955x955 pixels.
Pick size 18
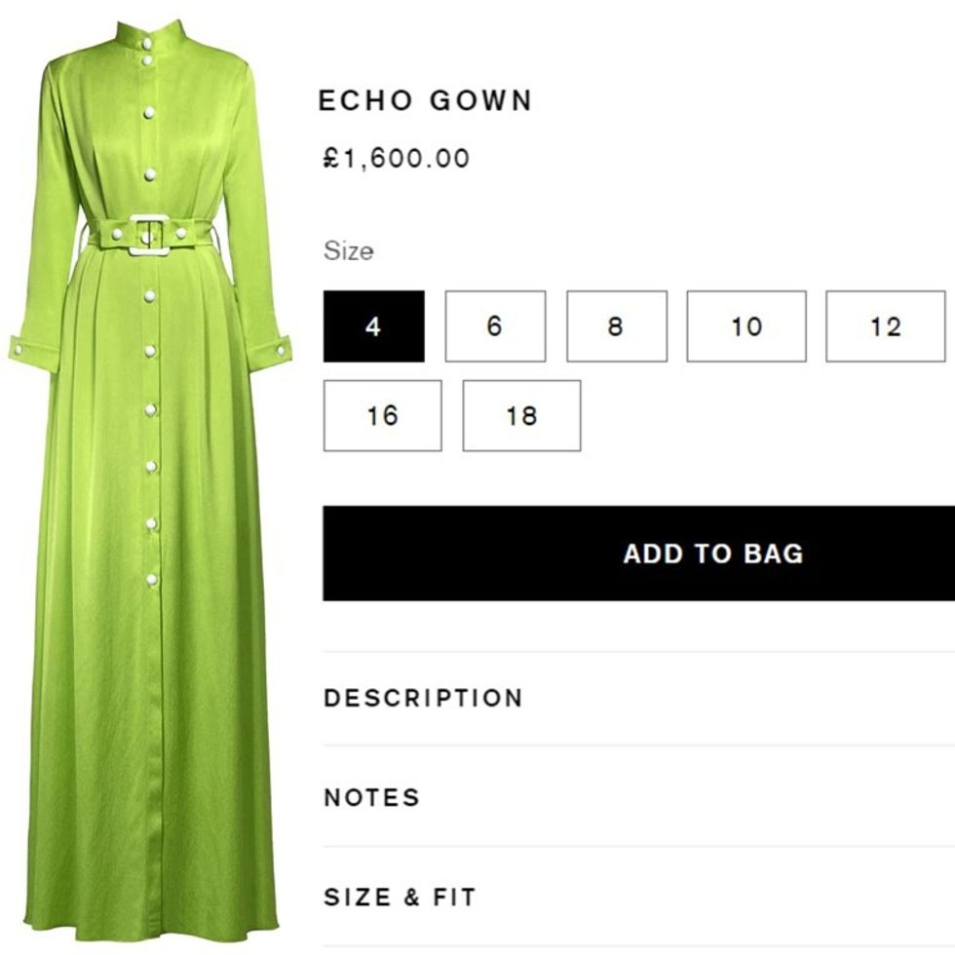[522, 416]
